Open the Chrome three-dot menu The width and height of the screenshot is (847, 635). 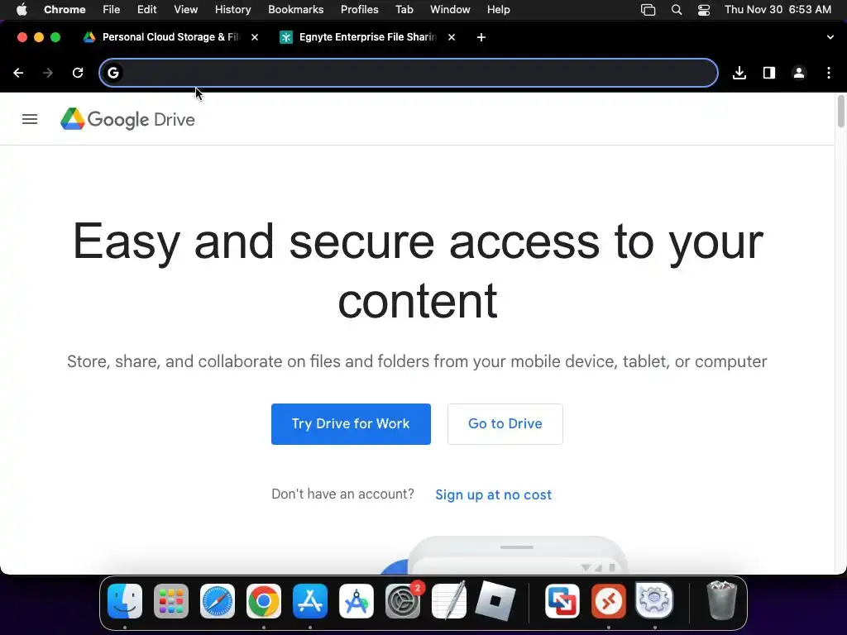[x=829, y=73]
